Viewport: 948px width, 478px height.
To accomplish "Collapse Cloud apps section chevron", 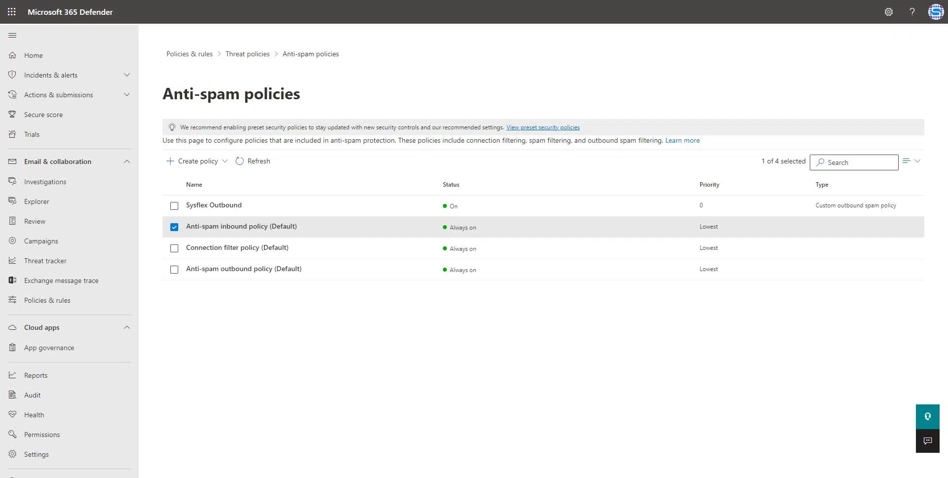I will [x=127, y=327].
